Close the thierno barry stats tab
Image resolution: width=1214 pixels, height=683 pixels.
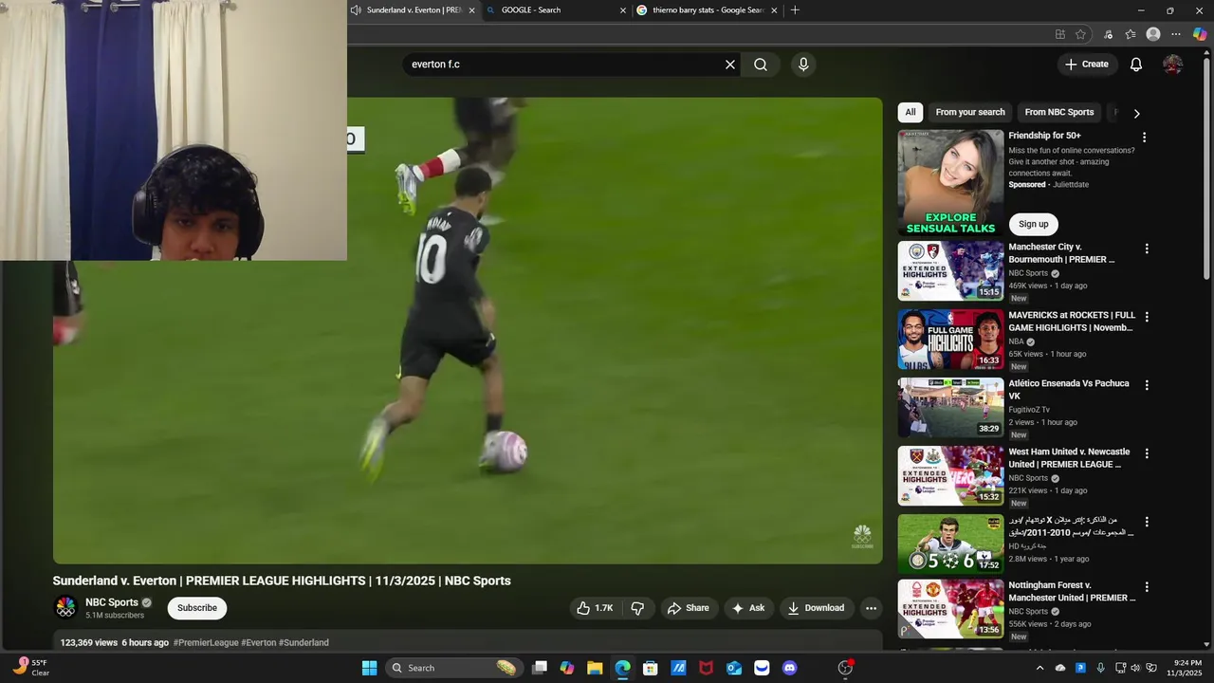[x=774, y=10]
